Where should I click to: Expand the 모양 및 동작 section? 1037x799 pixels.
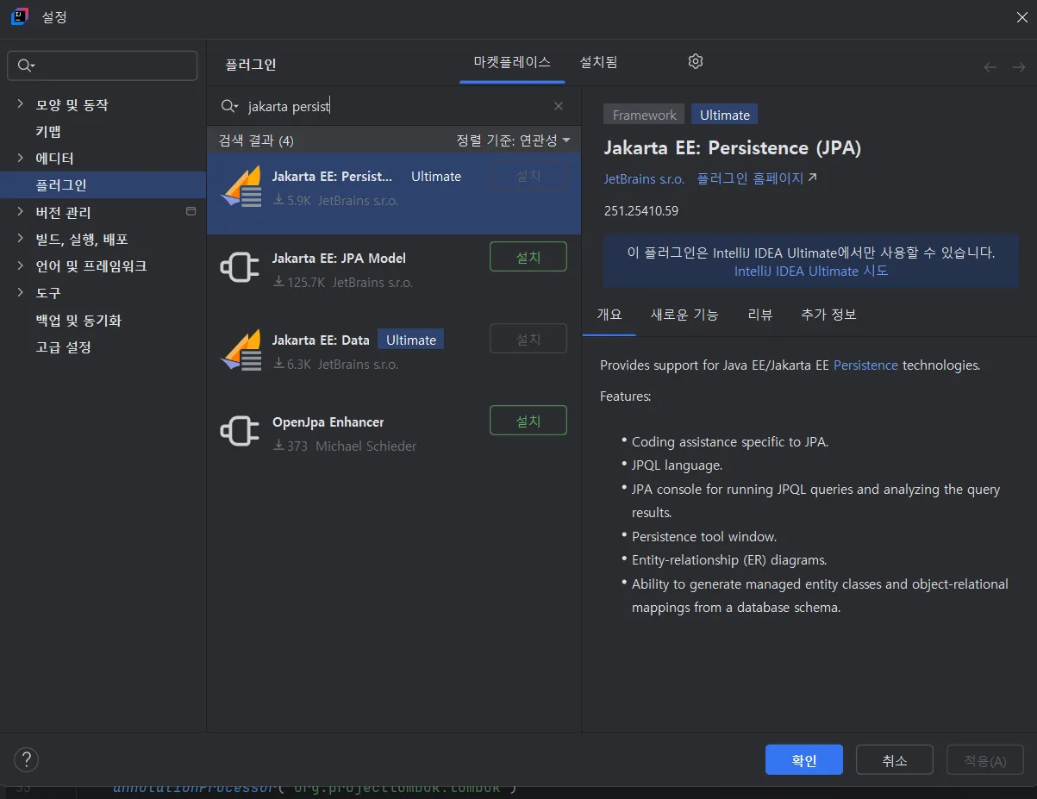(x=20, y=104)
